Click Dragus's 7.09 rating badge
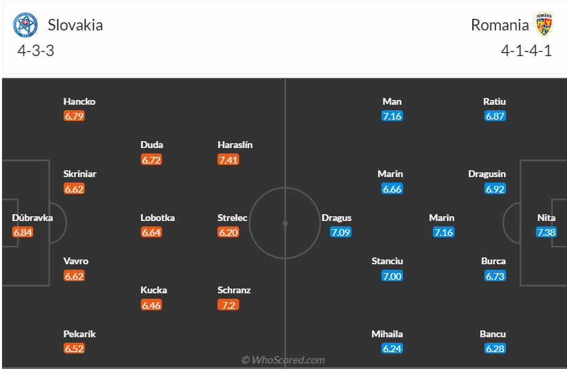Screen dimensions: 567x369 341,232
